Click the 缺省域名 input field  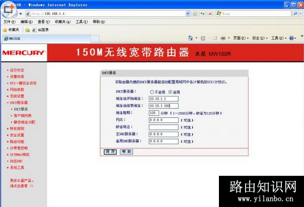pyautogui.click(x=163, y=127)
